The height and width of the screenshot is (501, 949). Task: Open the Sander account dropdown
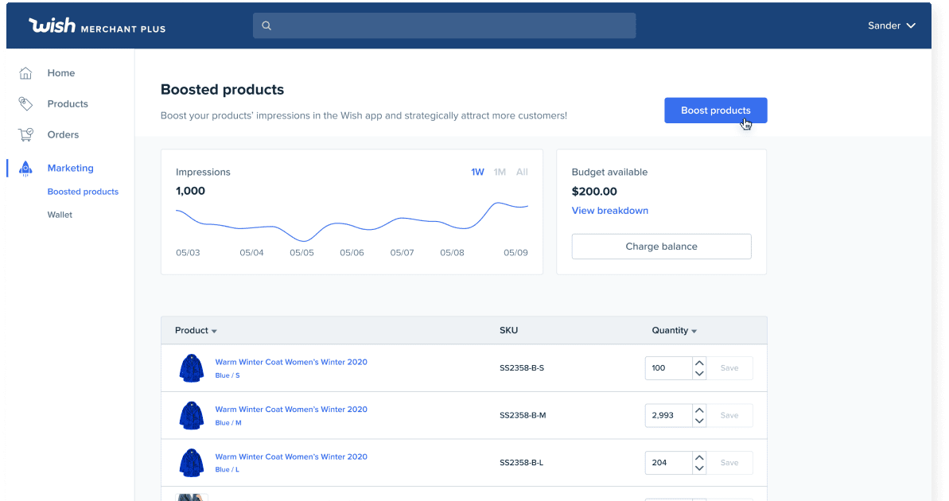tap(891, 25)
